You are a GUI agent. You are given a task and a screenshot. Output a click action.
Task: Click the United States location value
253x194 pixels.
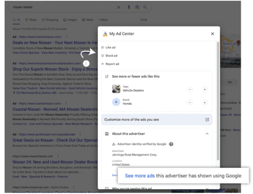(121, 165)
